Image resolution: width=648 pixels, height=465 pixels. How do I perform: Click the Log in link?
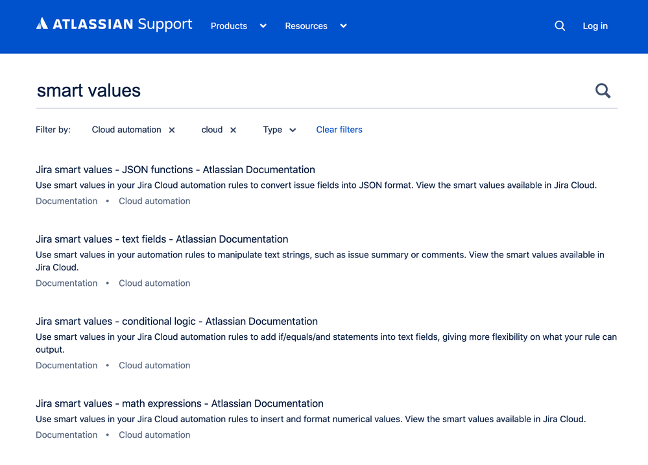(x=595, y=26)
